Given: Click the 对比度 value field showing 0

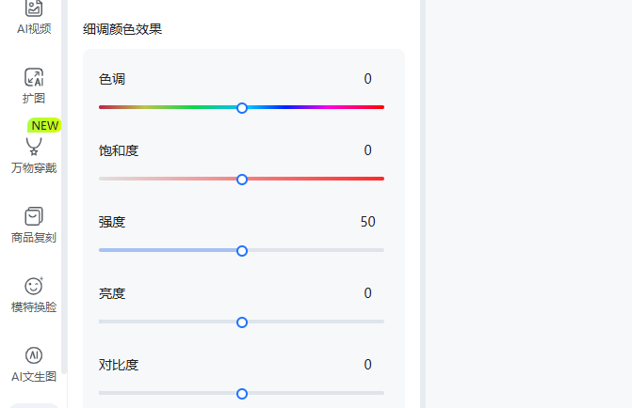Looking at the screenshot, I should [367, 365].
